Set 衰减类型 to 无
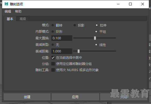151x104 pixels. tap(53, 45)
